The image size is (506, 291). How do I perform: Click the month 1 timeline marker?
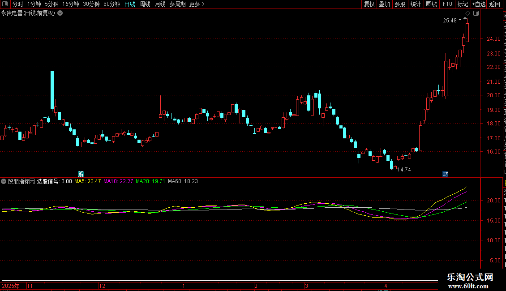183,286
